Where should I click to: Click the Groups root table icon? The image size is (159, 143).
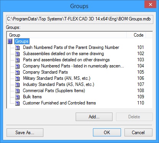pyautogui.click(x=10, y=41)
